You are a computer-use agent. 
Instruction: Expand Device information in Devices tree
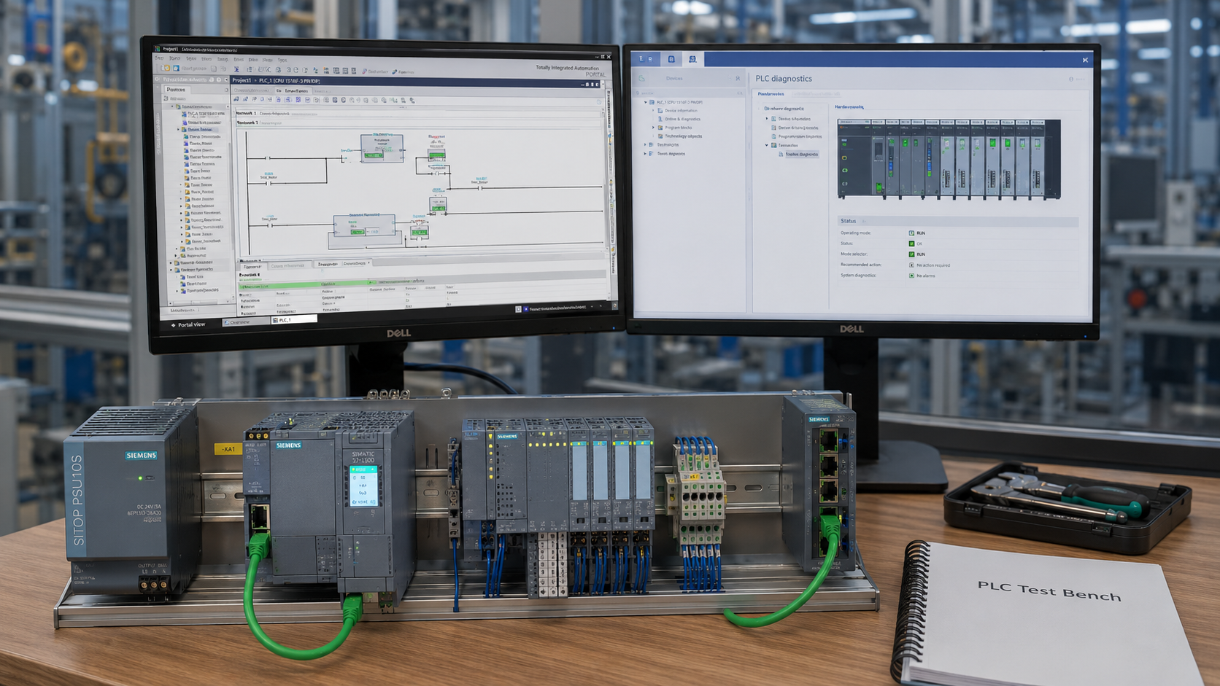654,111
